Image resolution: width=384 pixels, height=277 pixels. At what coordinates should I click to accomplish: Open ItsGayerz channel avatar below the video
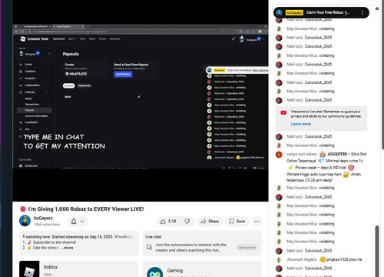(x=25, y=221)
